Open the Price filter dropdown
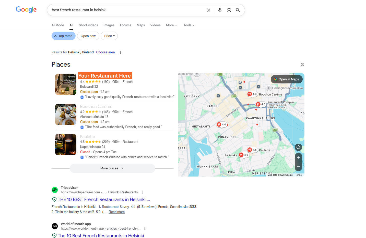The width and height of the screenshot is (366, 238). [109, 36]
